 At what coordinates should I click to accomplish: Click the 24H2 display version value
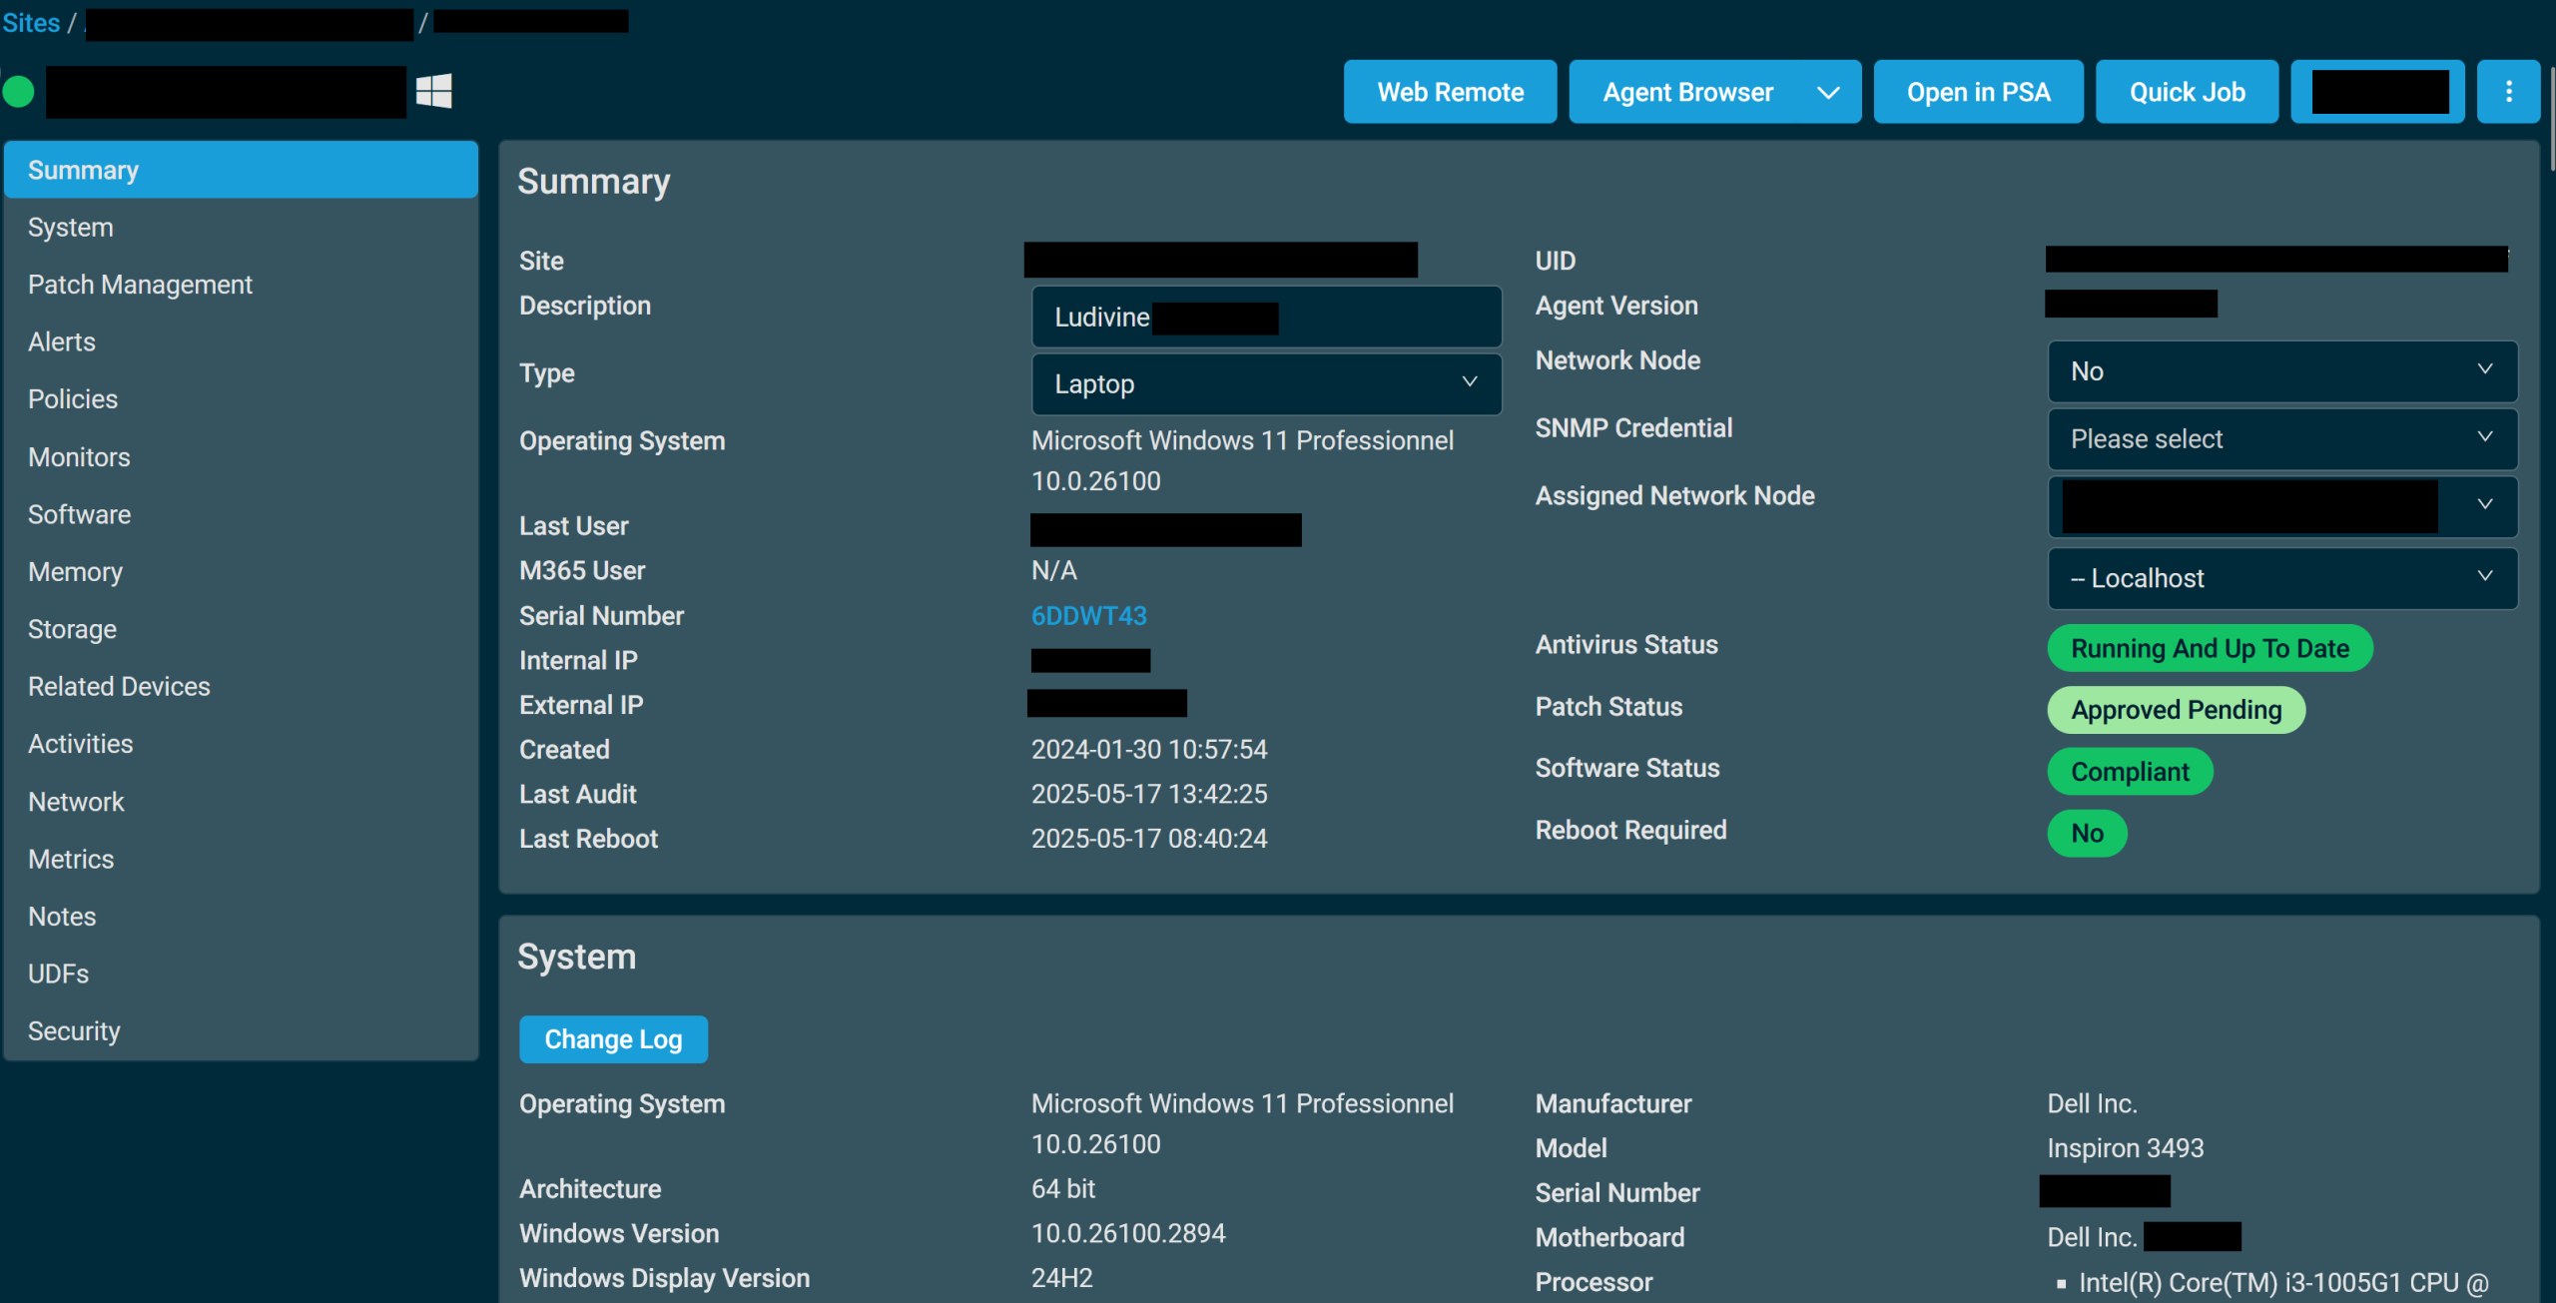[1062, 1279]
